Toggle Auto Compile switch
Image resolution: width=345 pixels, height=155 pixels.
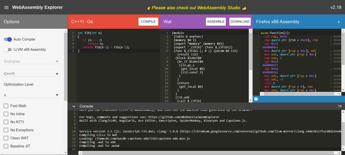tap(8, 39)
